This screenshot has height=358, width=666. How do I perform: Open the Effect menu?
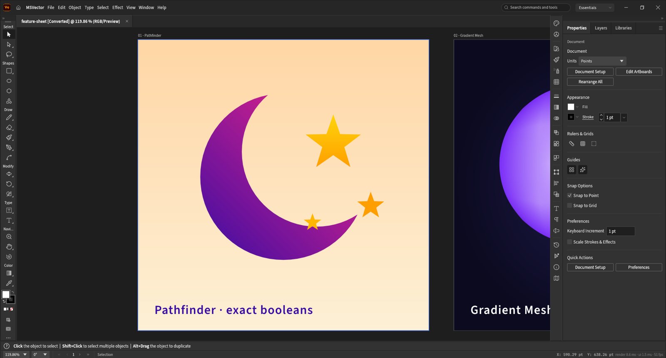point(118,7)
